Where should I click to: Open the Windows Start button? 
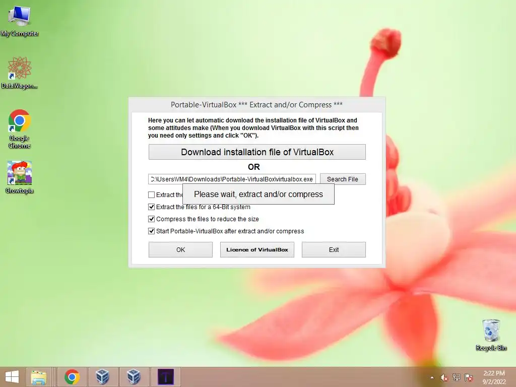pos(12,377)
